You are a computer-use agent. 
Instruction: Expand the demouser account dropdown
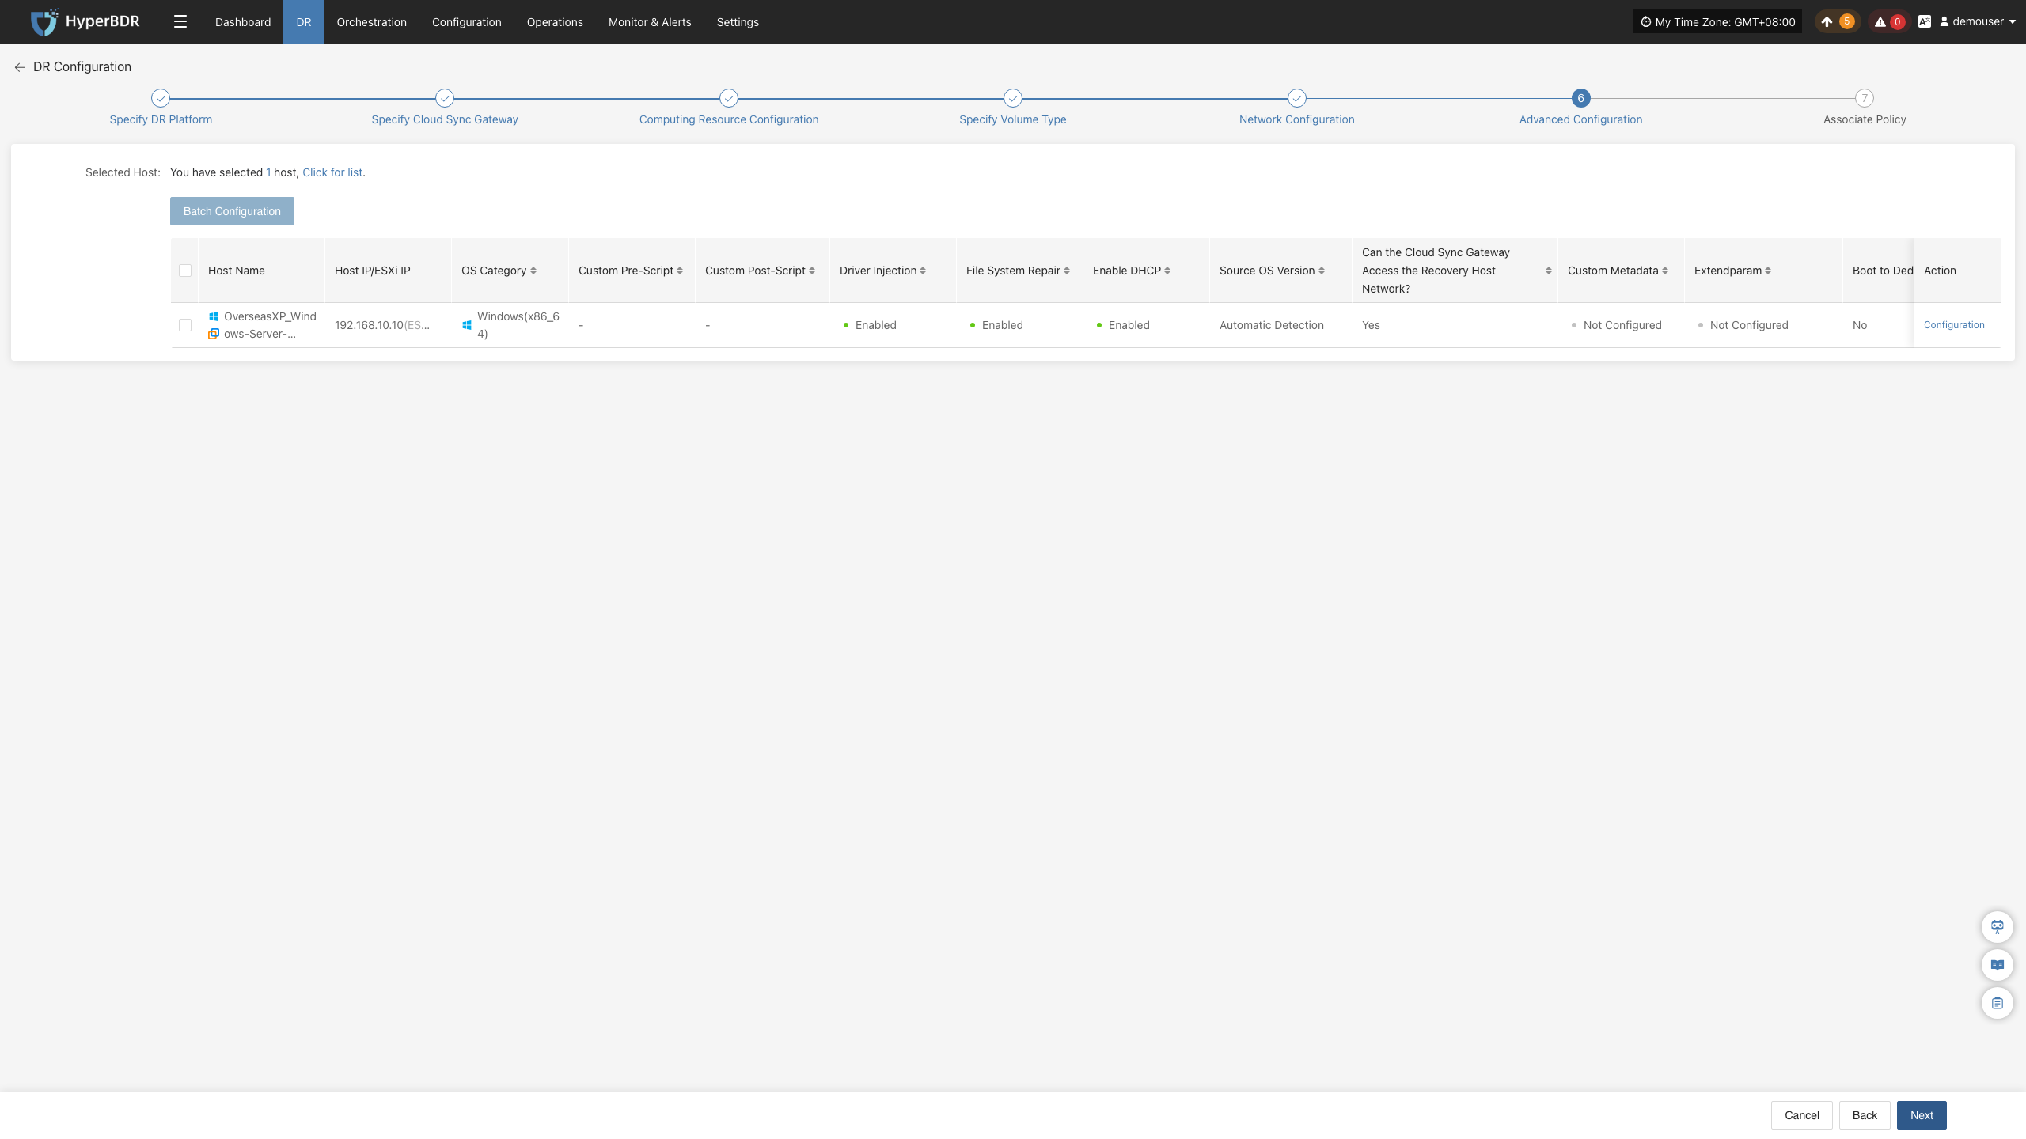coord(1978,22)
